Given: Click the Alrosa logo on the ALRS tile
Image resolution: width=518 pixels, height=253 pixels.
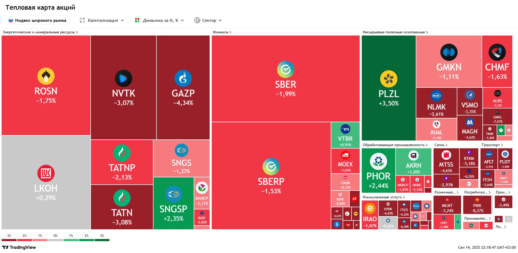Looking at the screenshot, I should 497,93.
